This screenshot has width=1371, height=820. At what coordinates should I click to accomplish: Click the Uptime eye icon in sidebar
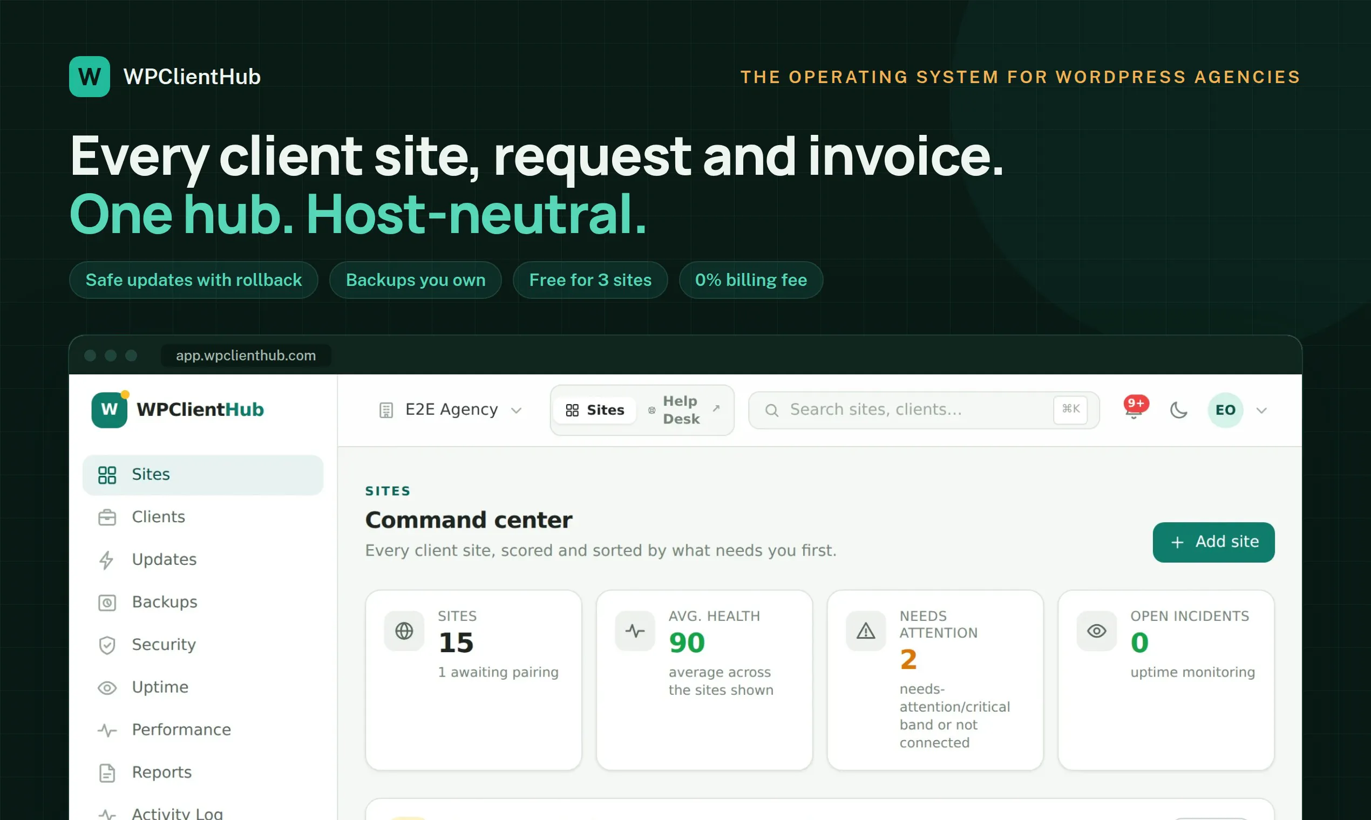tap(107, 687)
